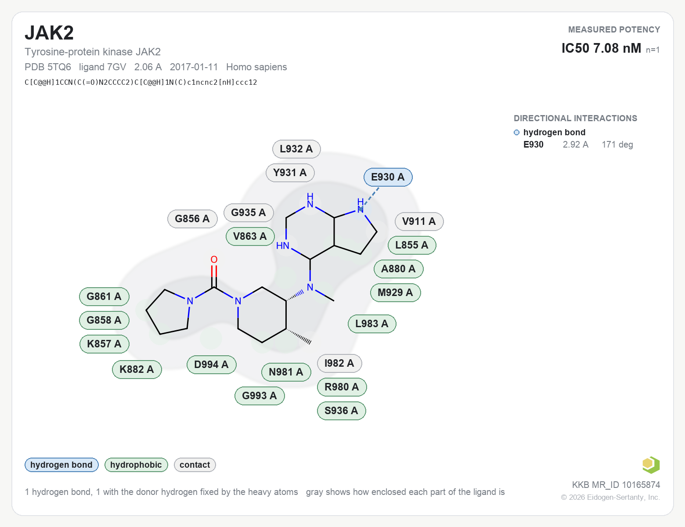
Task: Select the K882 A residue label
Action: click(x=137, y=369)
